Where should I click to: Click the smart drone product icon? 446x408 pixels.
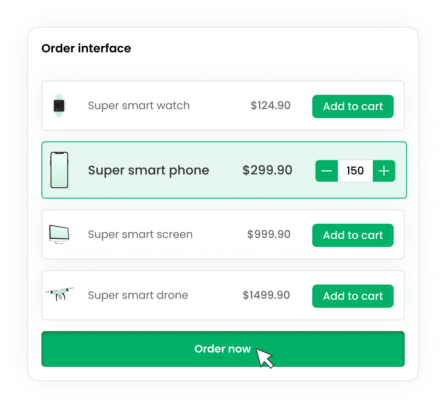tap(59, 294)
